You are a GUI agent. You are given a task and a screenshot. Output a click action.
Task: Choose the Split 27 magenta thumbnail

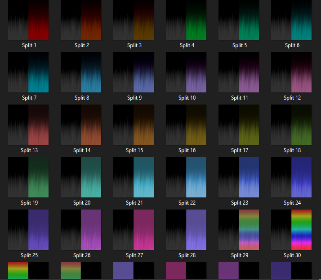pos(134,230)
